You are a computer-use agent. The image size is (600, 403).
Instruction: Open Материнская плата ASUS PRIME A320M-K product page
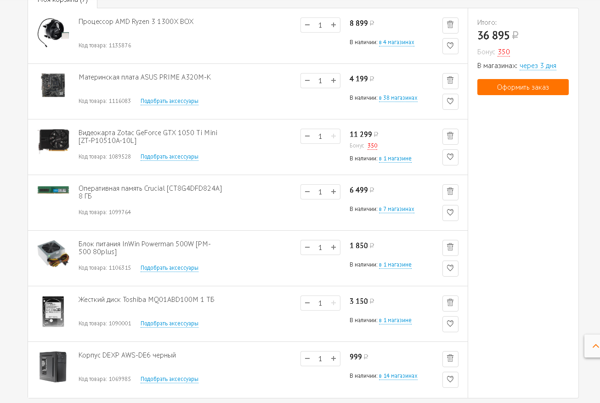pyautogui.click(x=145, y=77)
